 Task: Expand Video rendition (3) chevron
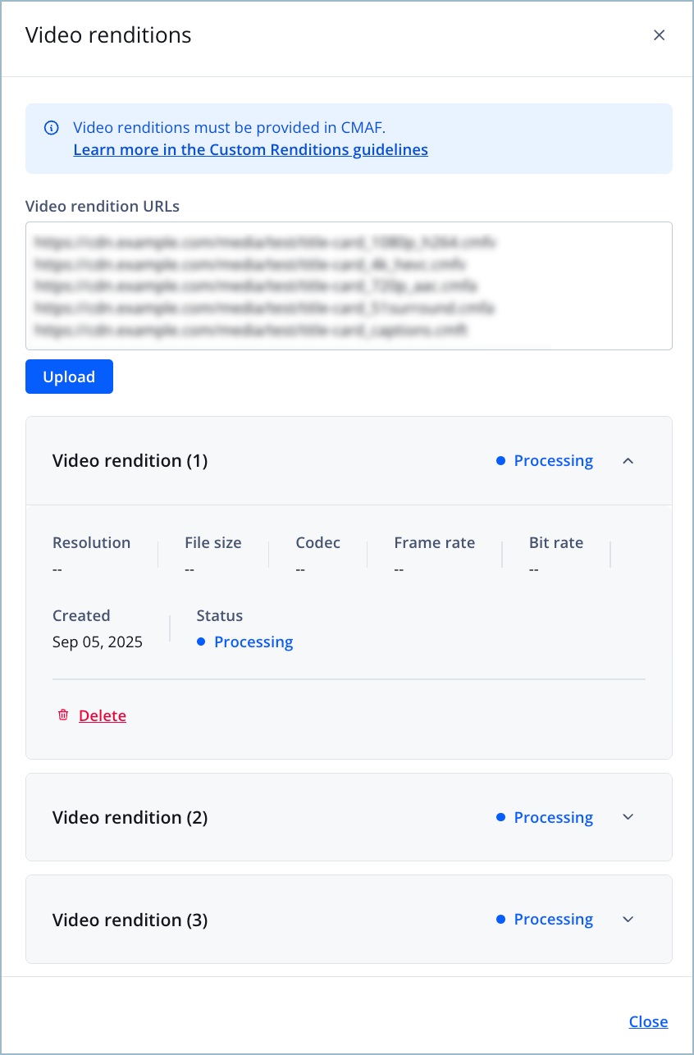coord(628,919)
